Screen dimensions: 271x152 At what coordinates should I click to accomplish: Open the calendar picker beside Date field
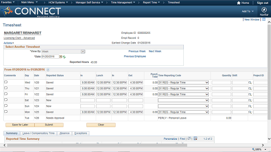tap(61, 57)
